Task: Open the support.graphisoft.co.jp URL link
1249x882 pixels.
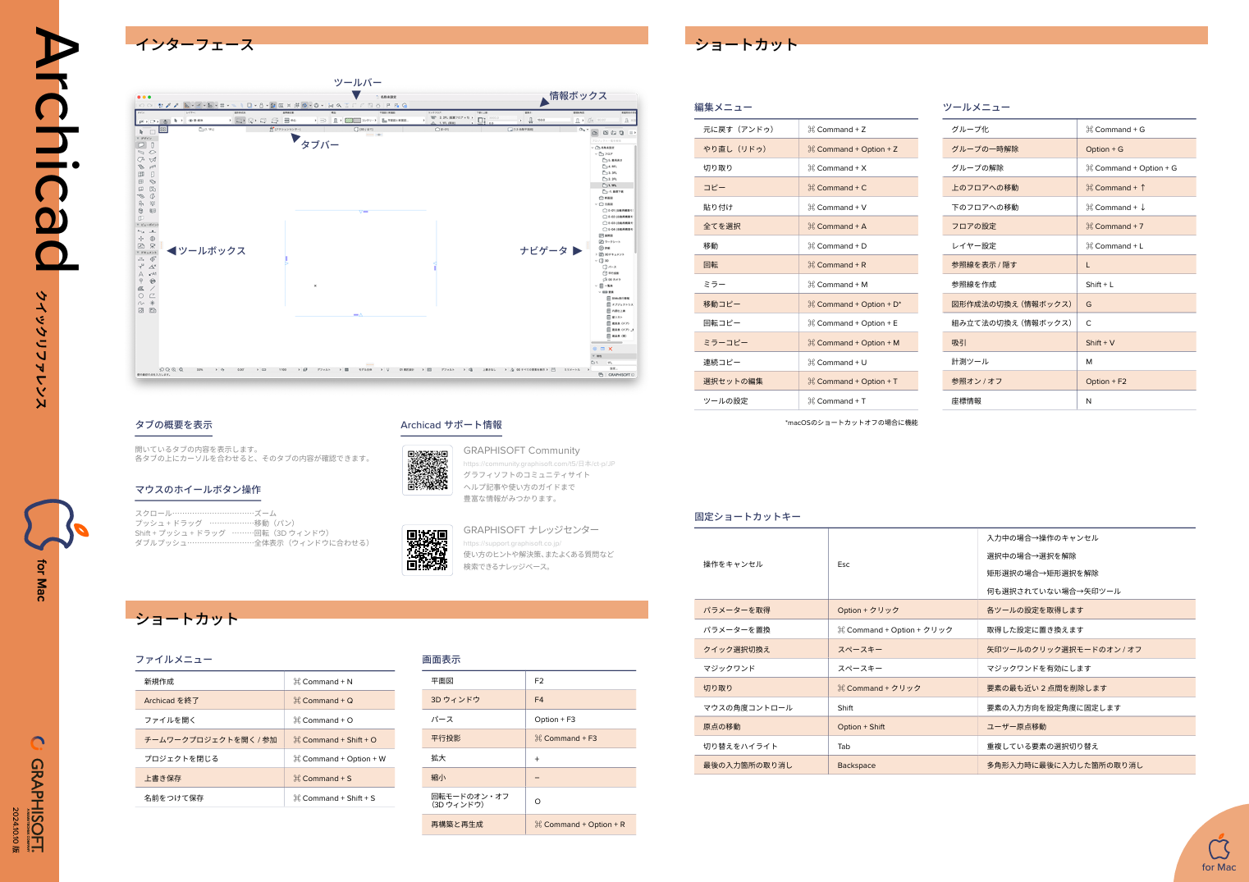Action: 512,543
